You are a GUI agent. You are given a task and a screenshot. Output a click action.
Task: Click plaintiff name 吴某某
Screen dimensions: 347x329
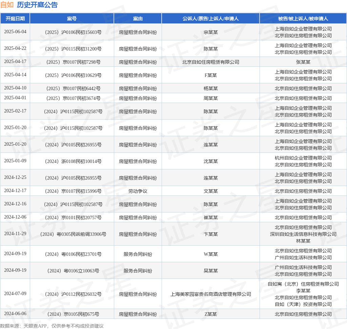pyautogui.click(x=211, y=271)
